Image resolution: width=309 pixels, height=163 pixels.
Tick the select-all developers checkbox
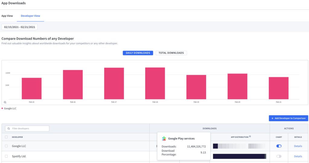[6, 137]
